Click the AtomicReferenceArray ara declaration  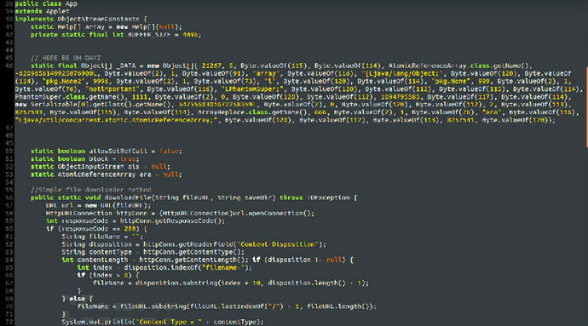pyautogui.click(x=107, y=174)
